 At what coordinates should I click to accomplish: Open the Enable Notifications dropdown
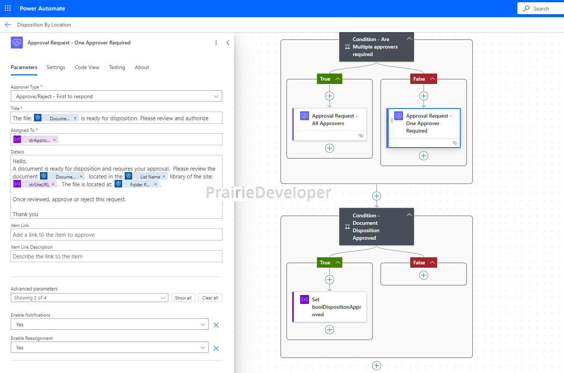pyautogui.click(x=110, y=324)
